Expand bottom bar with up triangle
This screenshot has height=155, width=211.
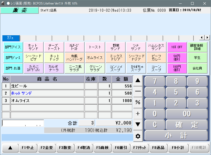click(10, 148)
